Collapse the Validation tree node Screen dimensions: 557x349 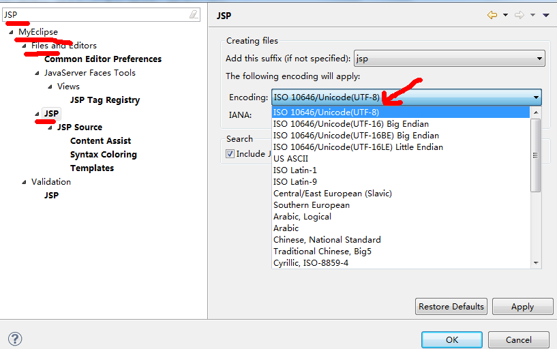(x=24, y=182)
